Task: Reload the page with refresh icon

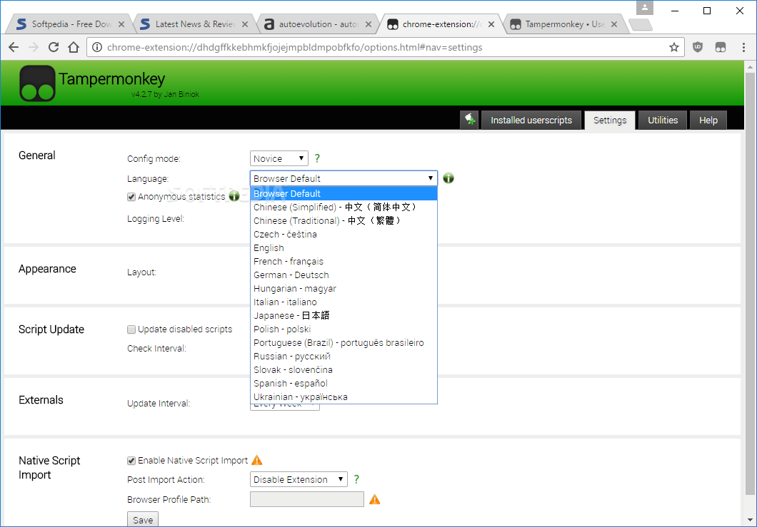Action: pos(54,47)
